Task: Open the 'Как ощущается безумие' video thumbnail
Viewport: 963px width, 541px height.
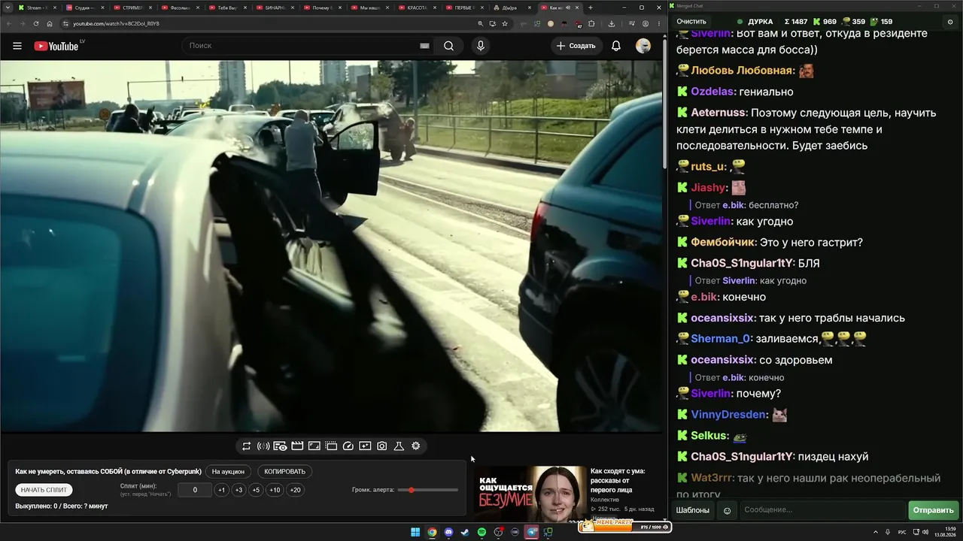Action: point(530,494)
